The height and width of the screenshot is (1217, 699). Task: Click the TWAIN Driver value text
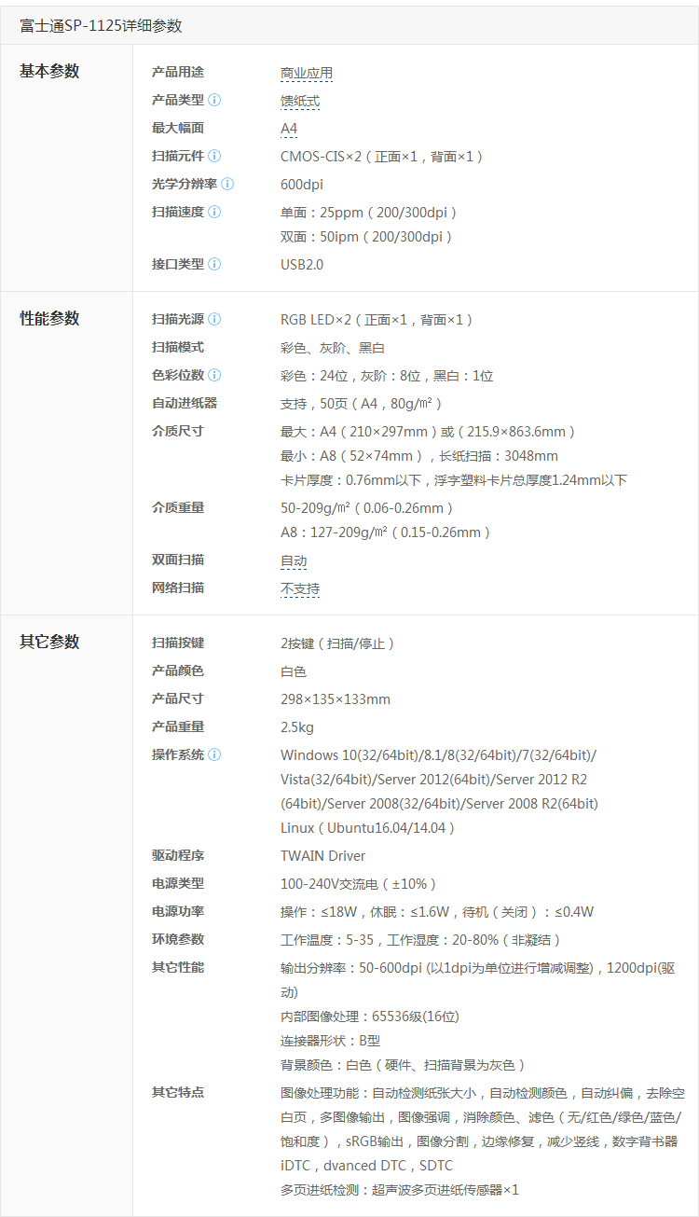coord(322,856)
